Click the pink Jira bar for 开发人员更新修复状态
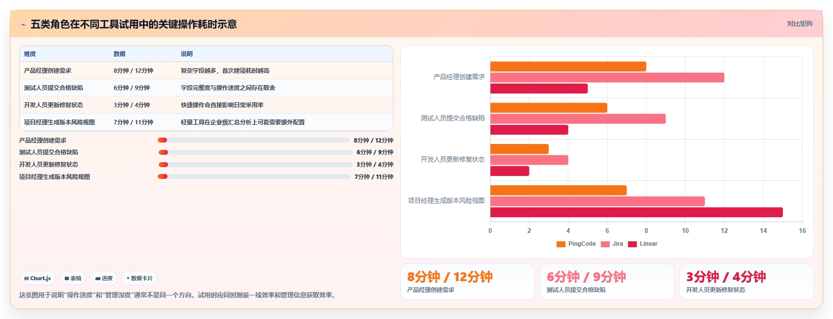Image resolution: width=833 pixels, height=319 pixels. tap(529, 160)
